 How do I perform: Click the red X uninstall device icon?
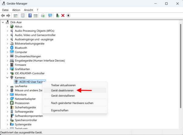pos(63,16)
